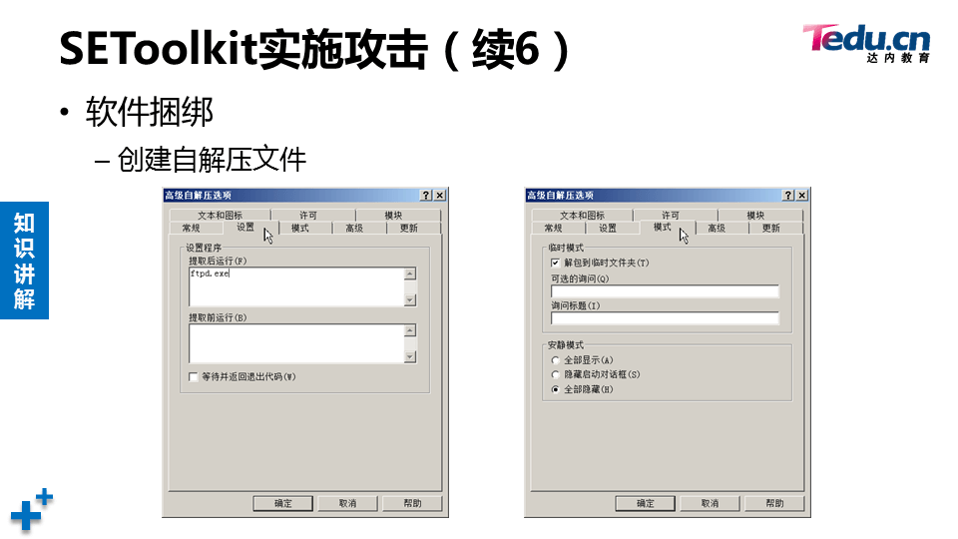Click 确定 button in 设置程序 dialog
Screen dimensions: 958x539
(x=282, y=503)
